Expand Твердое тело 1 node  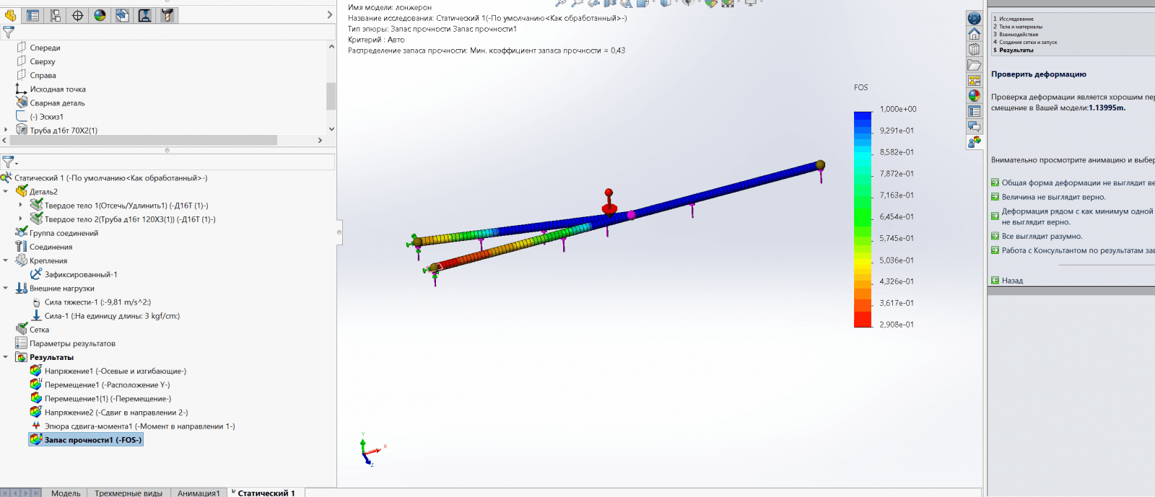point(20,206)
